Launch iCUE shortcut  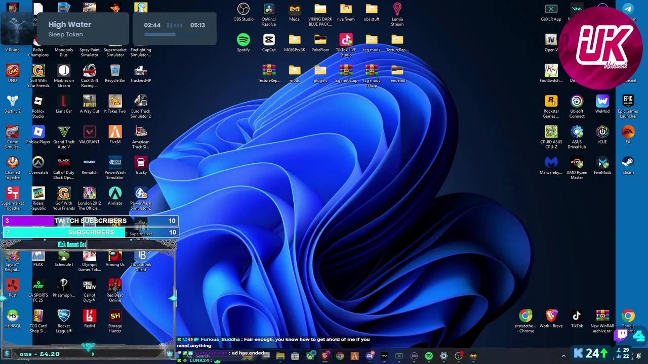[x=602, y=135]
